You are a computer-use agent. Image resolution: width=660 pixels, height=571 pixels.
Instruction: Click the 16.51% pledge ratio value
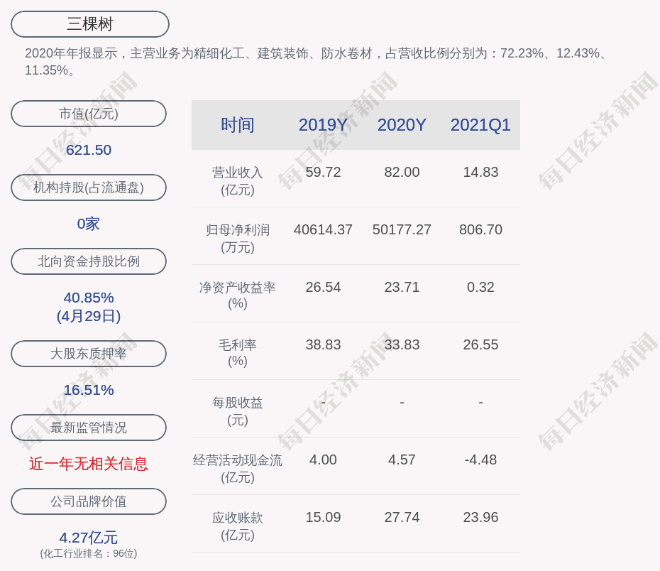pos(89,390)
